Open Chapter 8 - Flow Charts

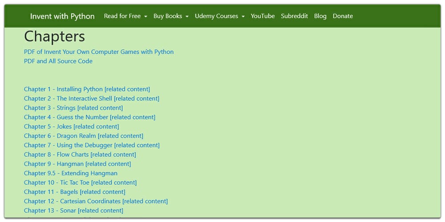click(57, 155)
